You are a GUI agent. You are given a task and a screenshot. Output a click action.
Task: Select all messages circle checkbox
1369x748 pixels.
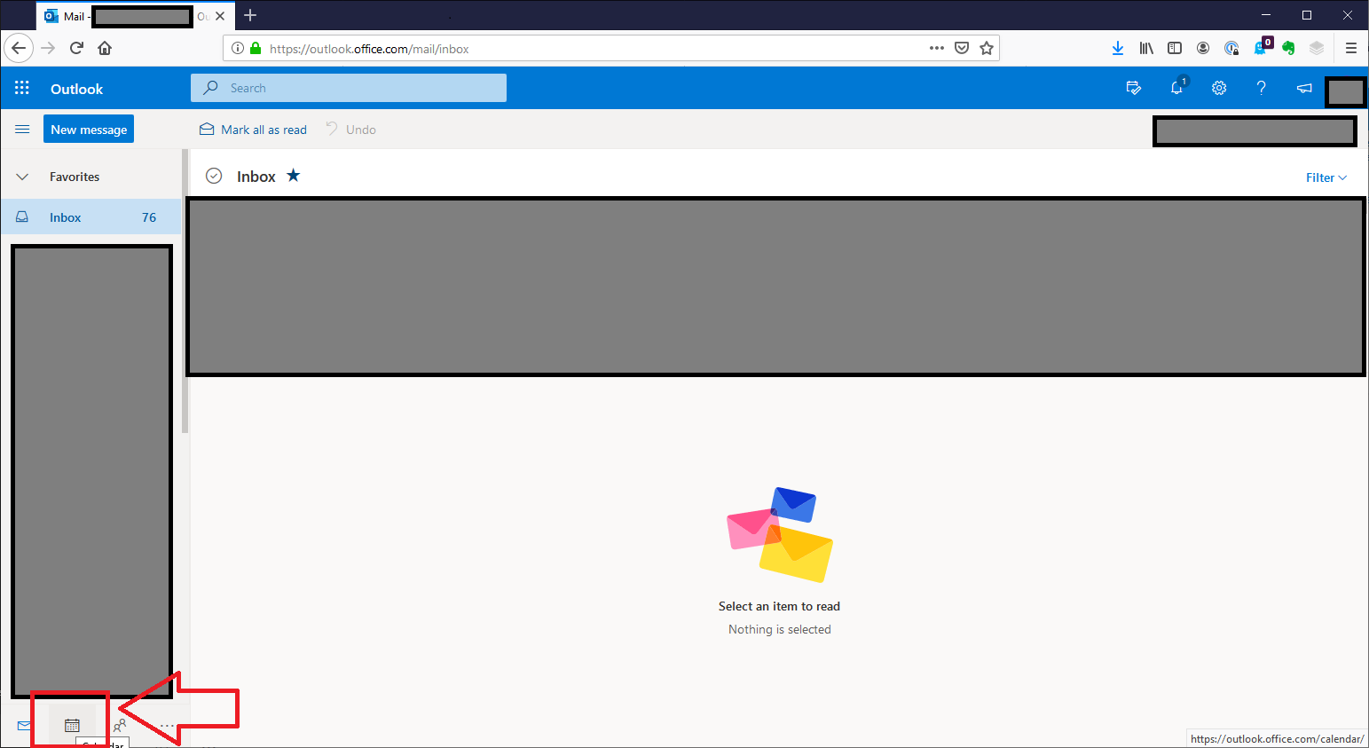coord(214,176)
